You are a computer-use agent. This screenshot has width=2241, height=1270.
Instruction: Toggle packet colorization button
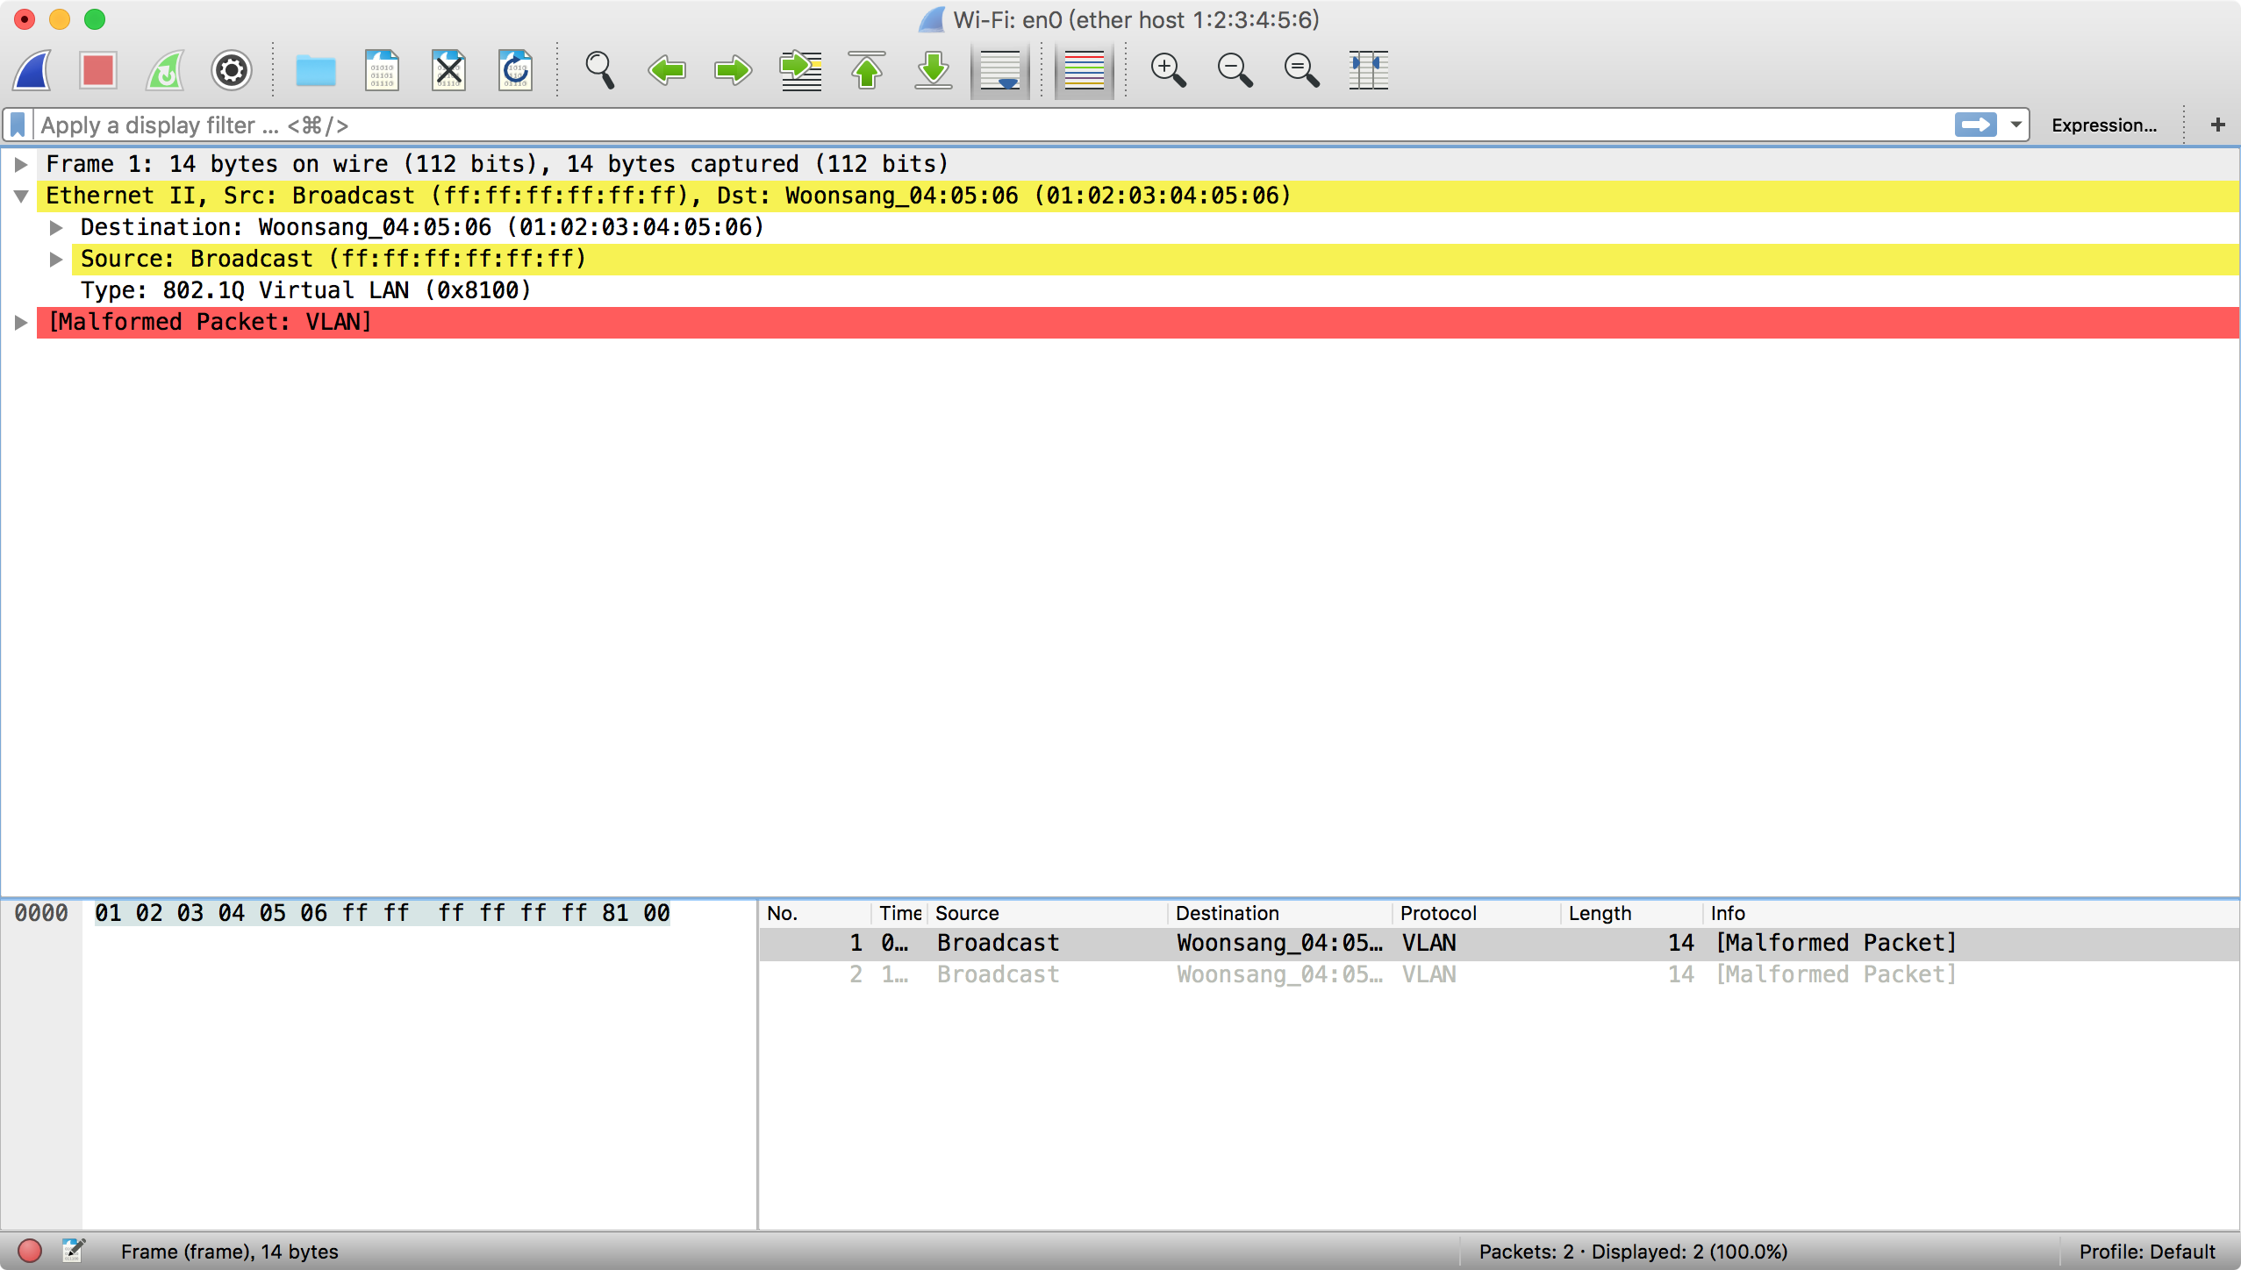click(1084, 70)
